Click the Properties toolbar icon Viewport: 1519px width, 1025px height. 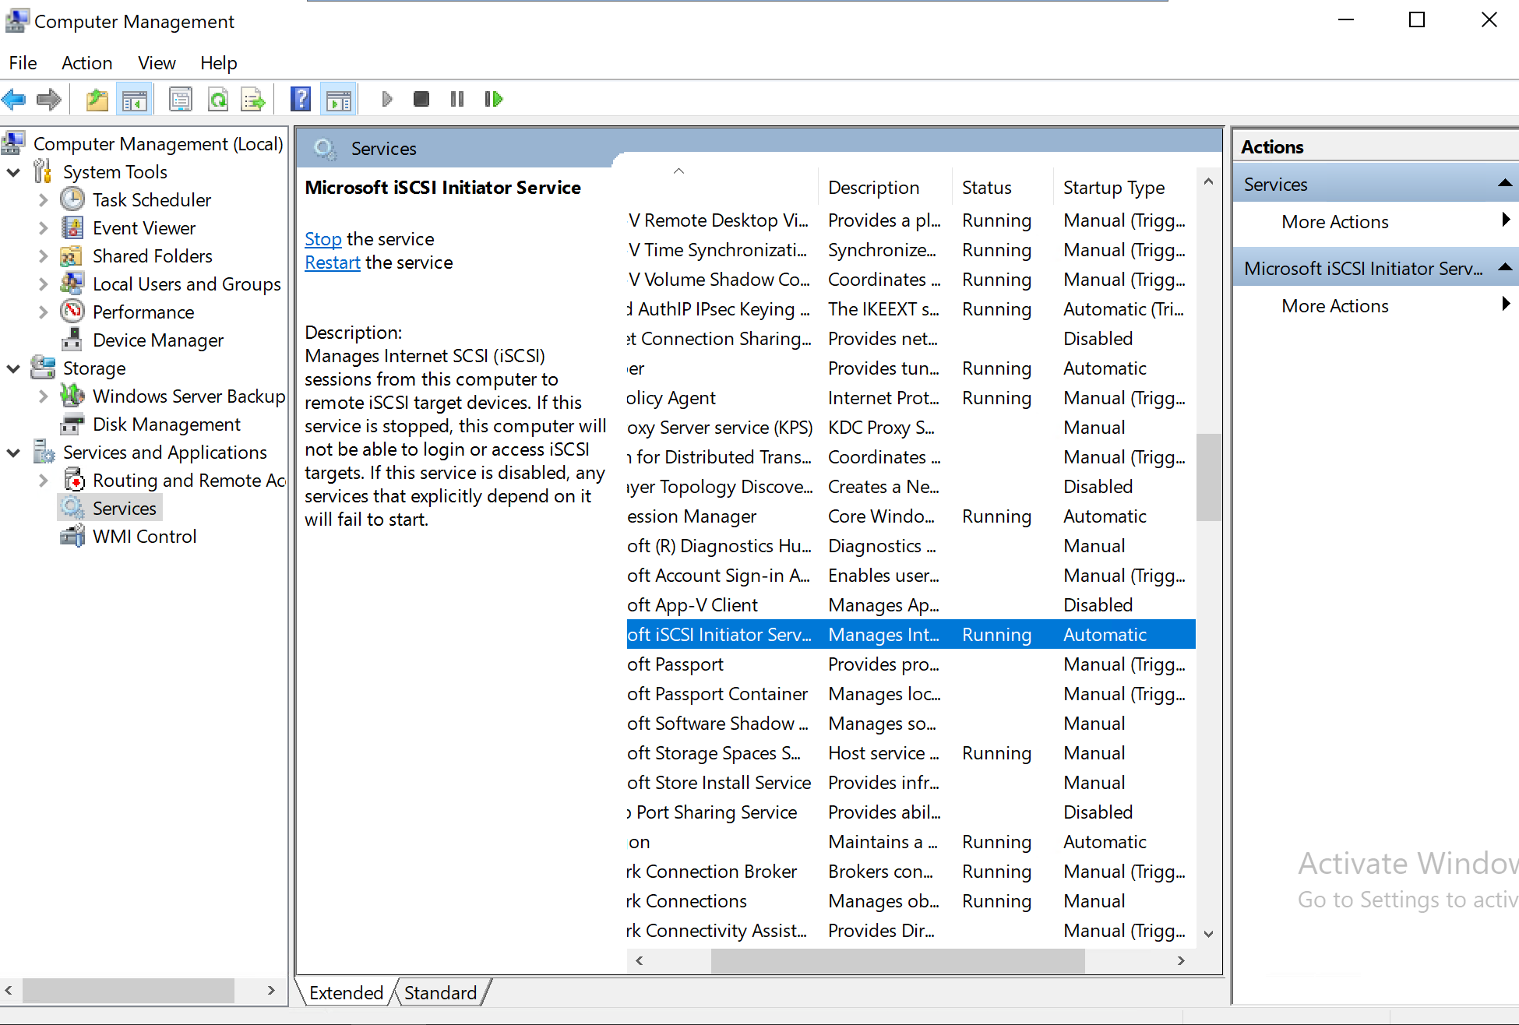click(x=181, y=99)
